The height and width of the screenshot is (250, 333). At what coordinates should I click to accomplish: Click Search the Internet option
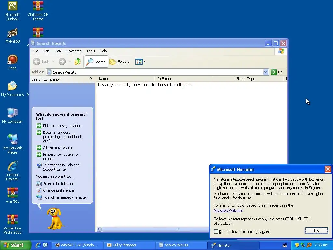click(55, 184)
